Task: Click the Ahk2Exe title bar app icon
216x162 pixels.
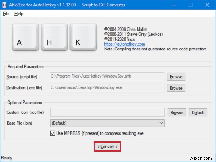Action: click(5, 5)
